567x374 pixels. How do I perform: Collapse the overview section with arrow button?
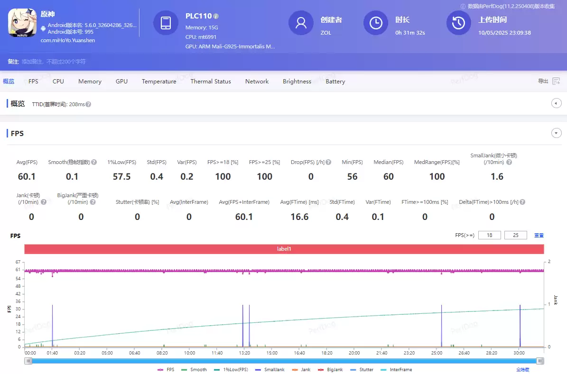[557, 103]
